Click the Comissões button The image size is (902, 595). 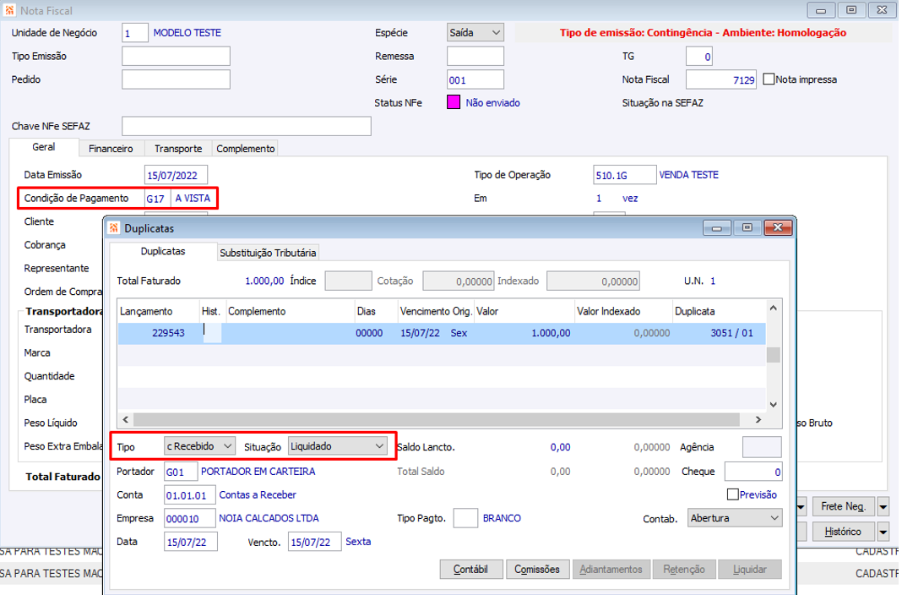537,569
